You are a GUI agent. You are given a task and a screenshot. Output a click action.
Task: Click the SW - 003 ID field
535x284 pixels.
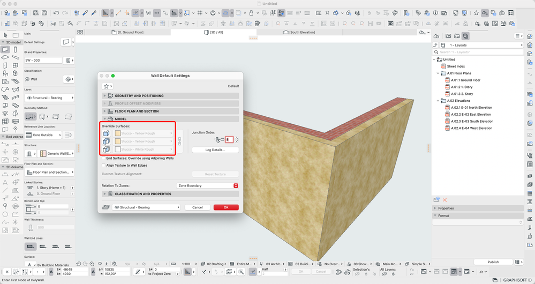pos(43,61)
